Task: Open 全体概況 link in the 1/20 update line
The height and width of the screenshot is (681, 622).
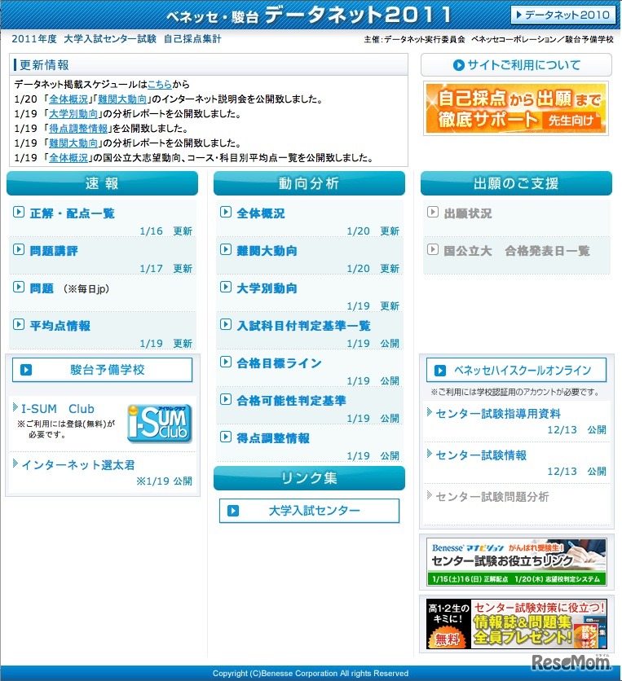Action: click(x=68, y=99)
